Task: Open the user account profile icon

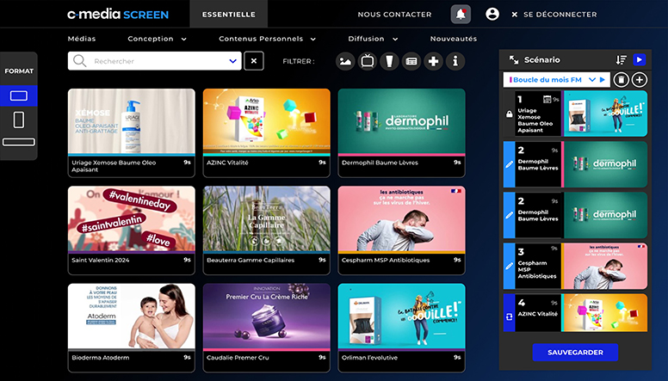Action: (492, 14)
